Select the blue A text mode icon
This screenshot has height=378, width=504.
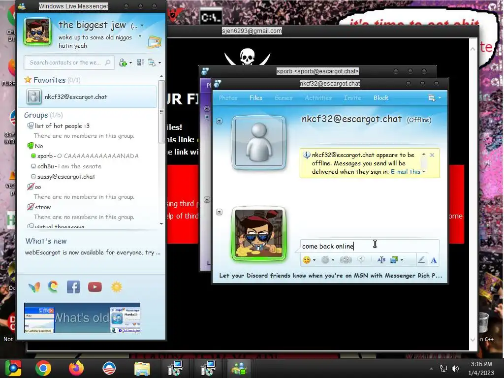coord(434,260)
